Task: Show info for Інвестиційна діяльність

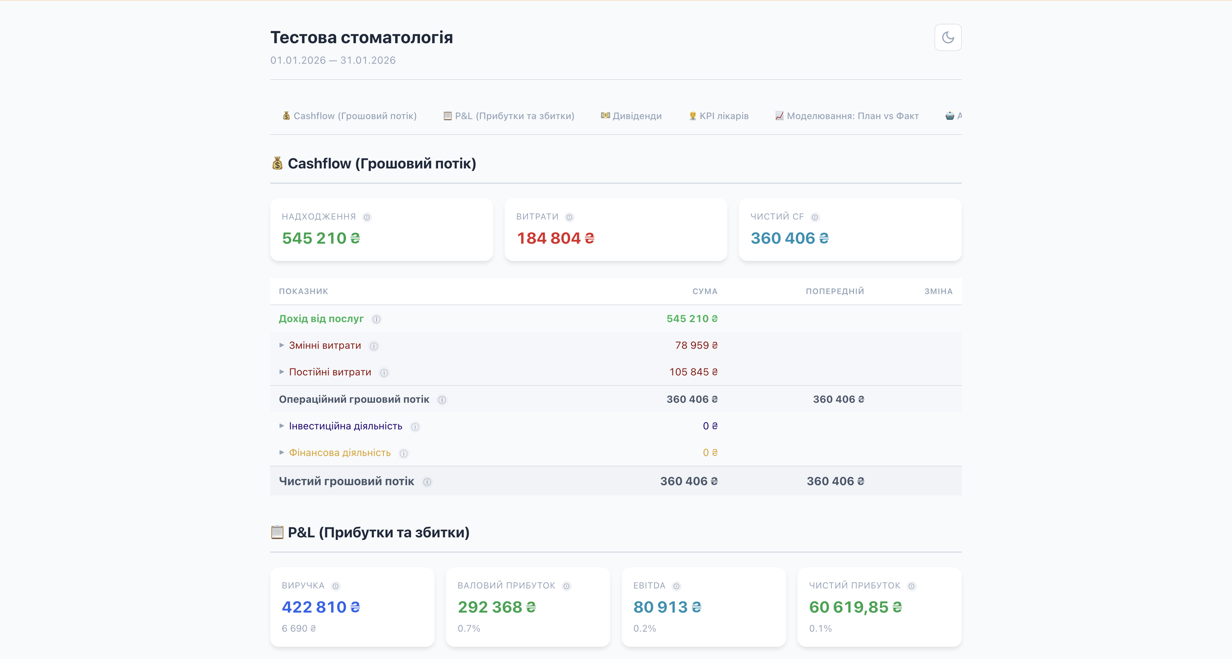Action: (415, 427)
